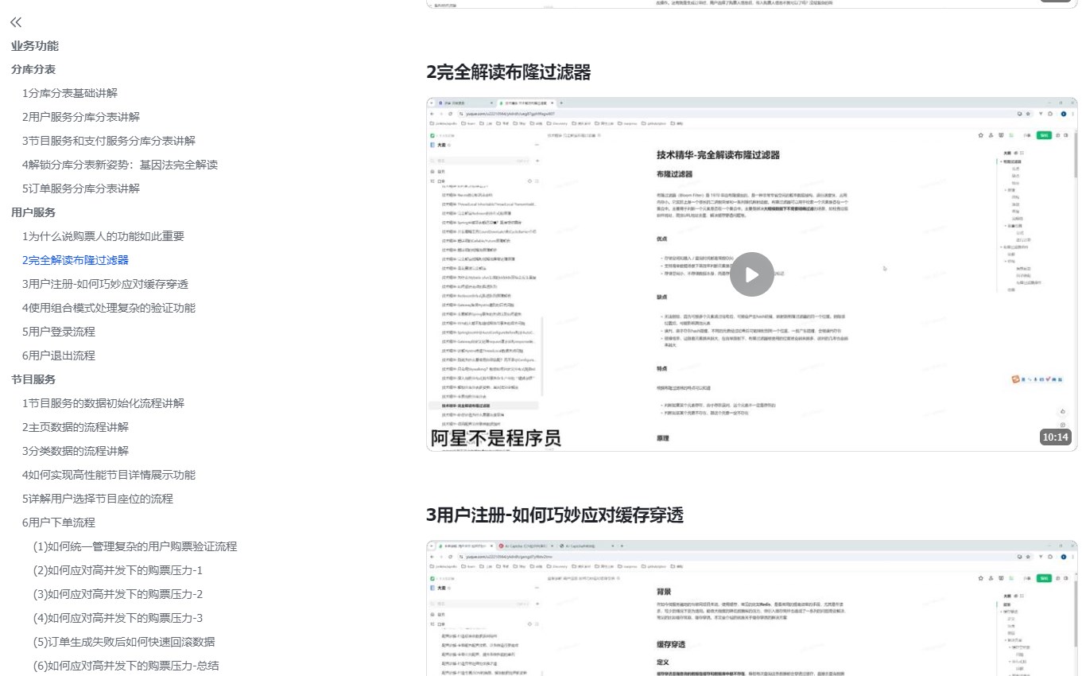
Task: Select highlighted 2完全解读布隆过滤器 sidebar entry
Action: (76, 260)
